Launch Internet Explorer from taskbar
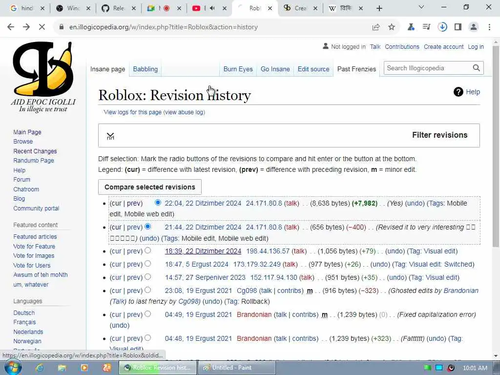 tap(40, 368)
